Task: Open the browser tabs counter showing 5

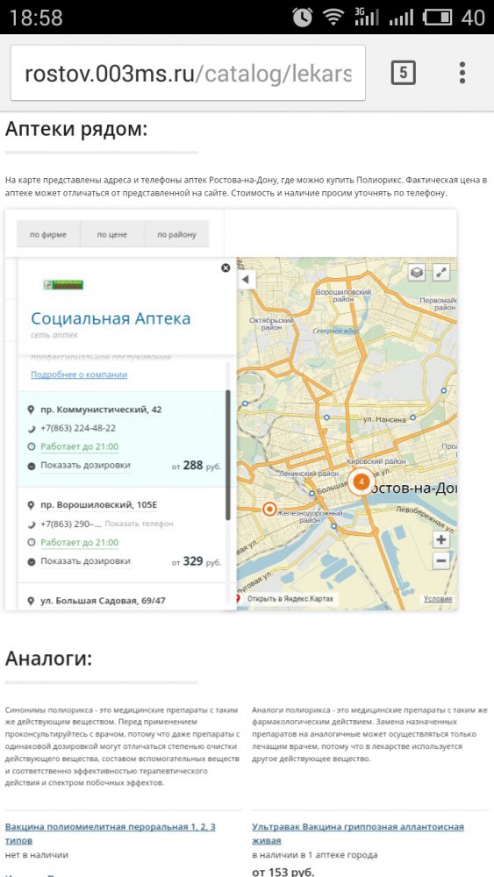Action: (x=403, y=73)
